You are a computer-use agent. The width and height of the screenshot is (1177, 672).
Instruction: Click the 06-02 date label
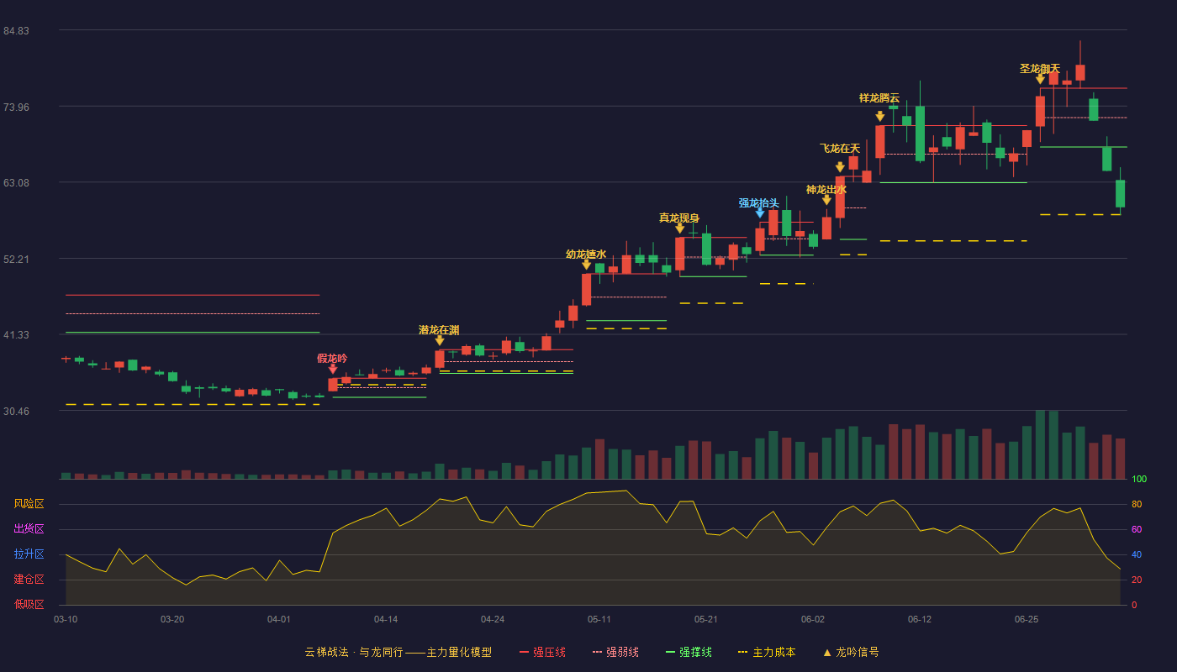click(813, 619)
